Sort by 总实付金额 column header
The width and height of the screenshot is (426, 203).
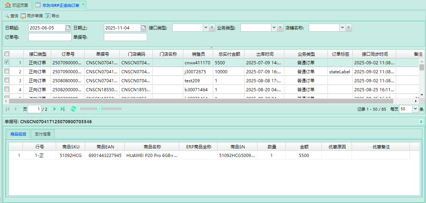(x=229, y=54)
